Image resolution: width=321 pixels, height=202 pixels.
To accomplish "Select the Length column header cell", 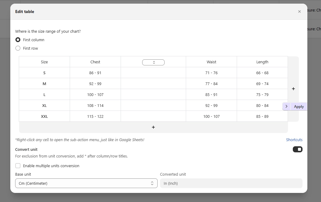I will 262,62.
